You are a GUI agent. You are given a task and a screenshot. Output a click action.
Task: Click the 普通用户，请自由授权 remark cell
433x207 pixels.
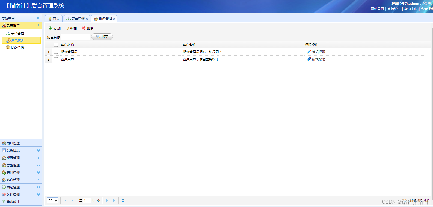point(243,59)
